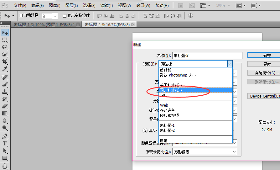Select the Path Selection tool
The width and height of the screenshot is (280, 170).
coord(5,151)
